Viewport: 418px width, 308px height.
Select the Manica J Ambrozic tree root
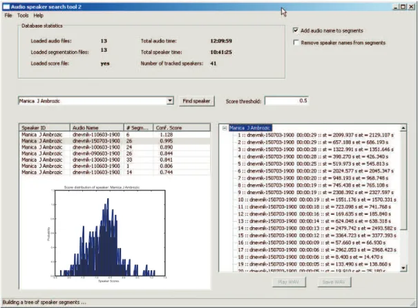(250, 128)
